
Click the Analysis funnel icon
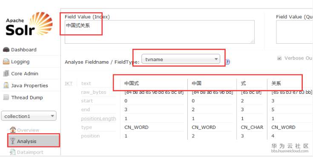(x=13, y=141)
